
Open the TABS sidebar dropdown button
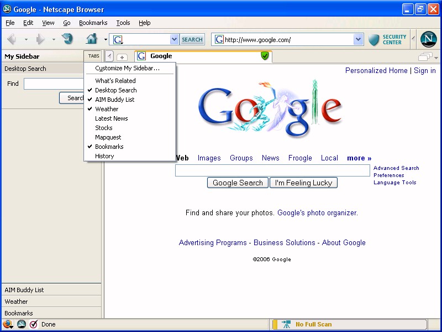coord(93,56)
